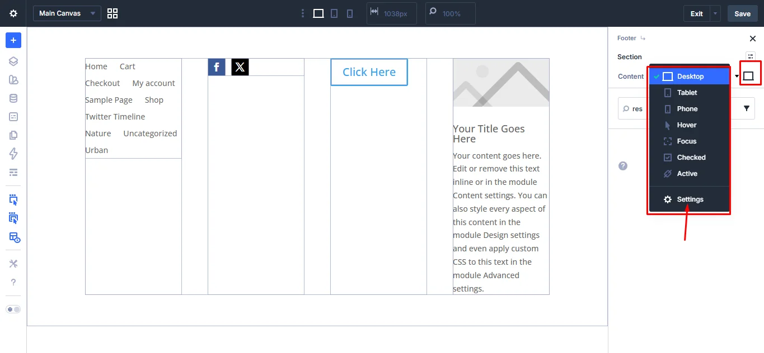Click the 'Click Here' button
The height and width of the screenshot is (353, 764).
tap(369, 72)
